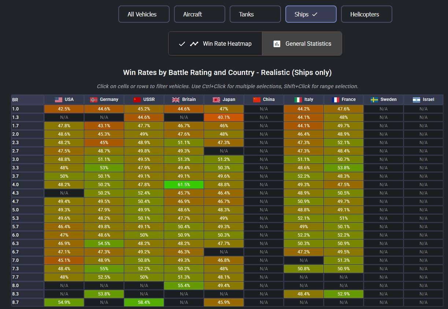Viewport: 448px width, 309px height.
Task: Click France's 53.8% cell at BR 3.3
Action: click(x=344, y=167)
